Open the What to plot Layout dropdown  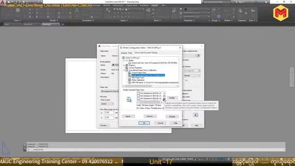pos(107,104)
